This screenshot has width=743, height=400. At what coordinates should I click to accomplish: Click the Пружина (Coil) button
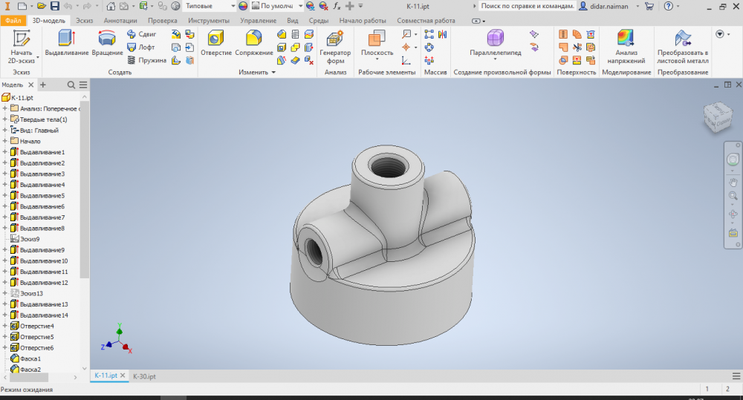point(146,60)
